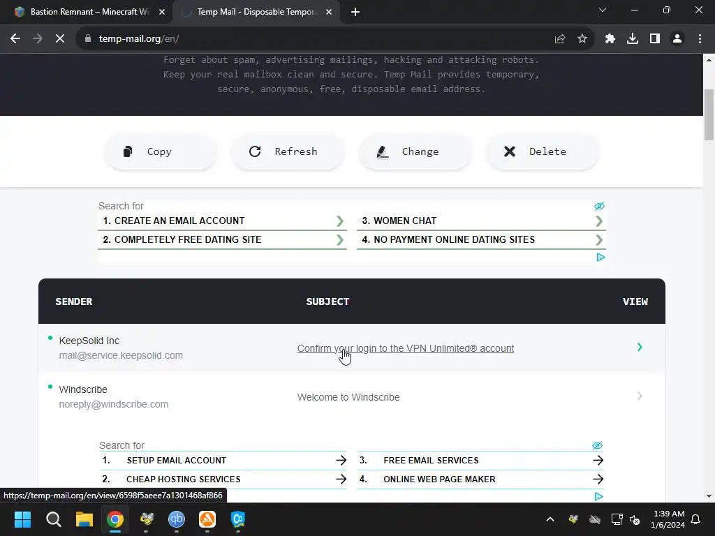Open Chrome extensions puzzle icon
Image resolution: width=715 pixels, height=536 pixels.
[x=610, y=39]
